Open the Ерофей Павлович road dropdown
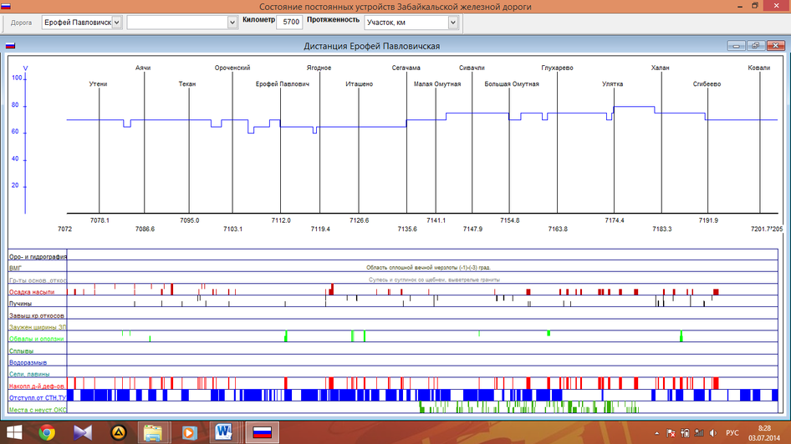This screenshot has height=444, width=791. tap(116, 23)
